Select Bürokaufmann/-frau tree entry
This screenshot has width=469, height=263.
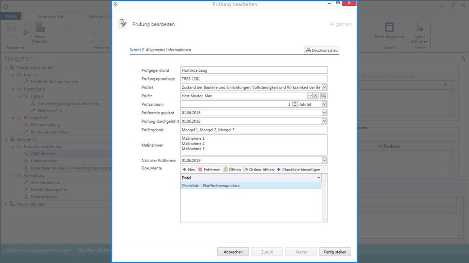tap(49, 132)
